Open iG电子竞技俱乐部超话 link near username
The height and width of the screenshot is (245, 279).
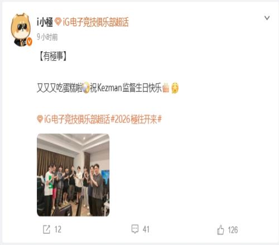[95, 22]
